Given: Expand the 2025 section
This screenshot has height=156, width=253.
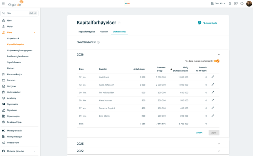Looking at the screenshot, I should [219, 144].
